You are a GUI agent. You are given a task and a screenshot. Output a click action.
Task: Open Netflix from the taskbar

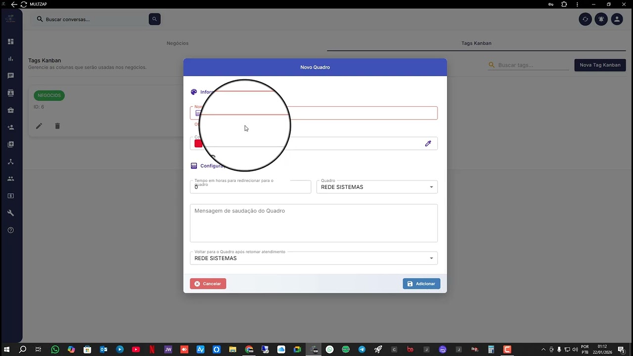point(152,350)
